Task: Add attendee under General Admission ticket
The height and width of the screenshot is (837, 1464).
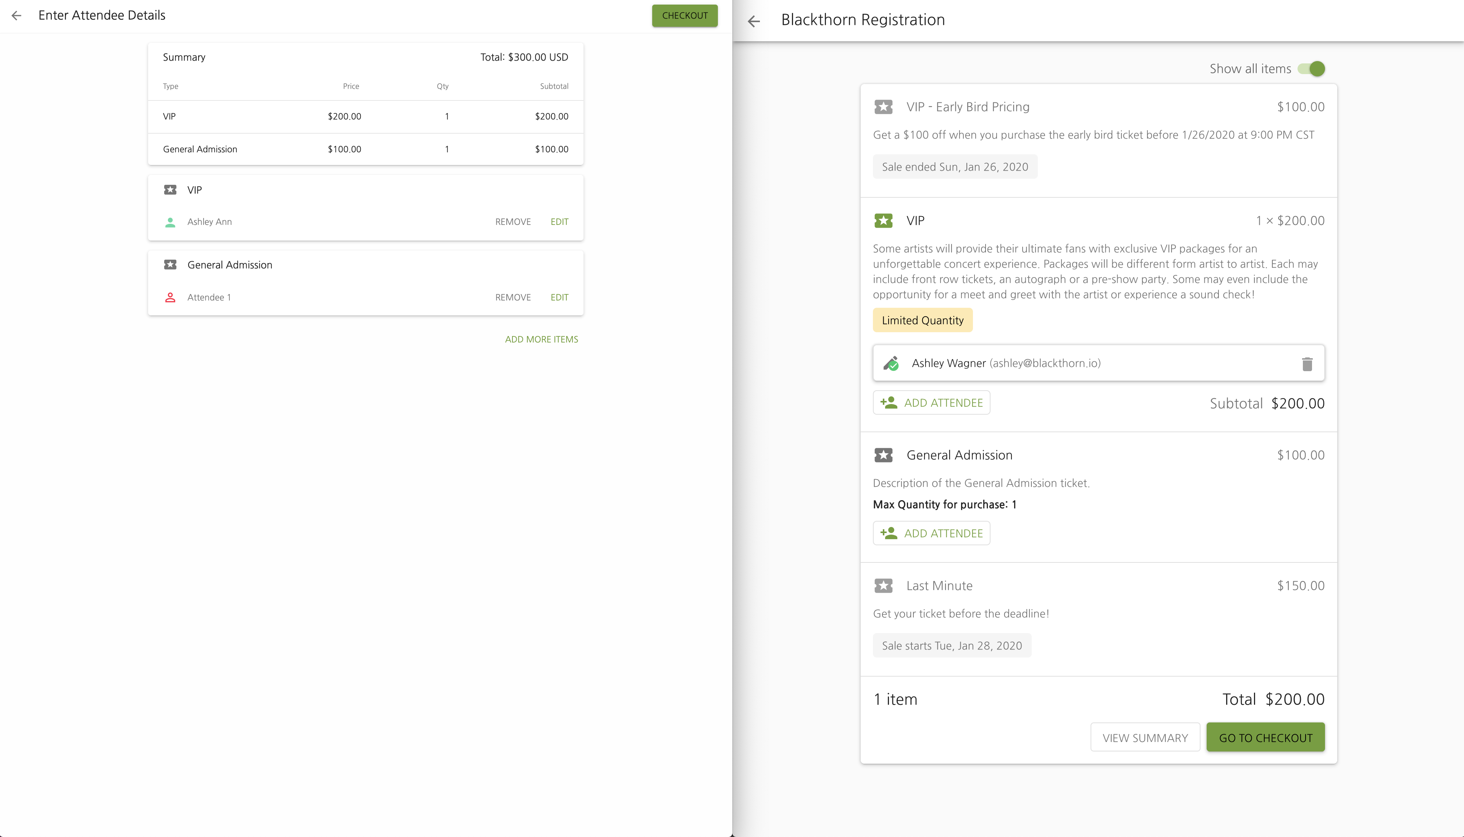Action: (x=931, y=533)
